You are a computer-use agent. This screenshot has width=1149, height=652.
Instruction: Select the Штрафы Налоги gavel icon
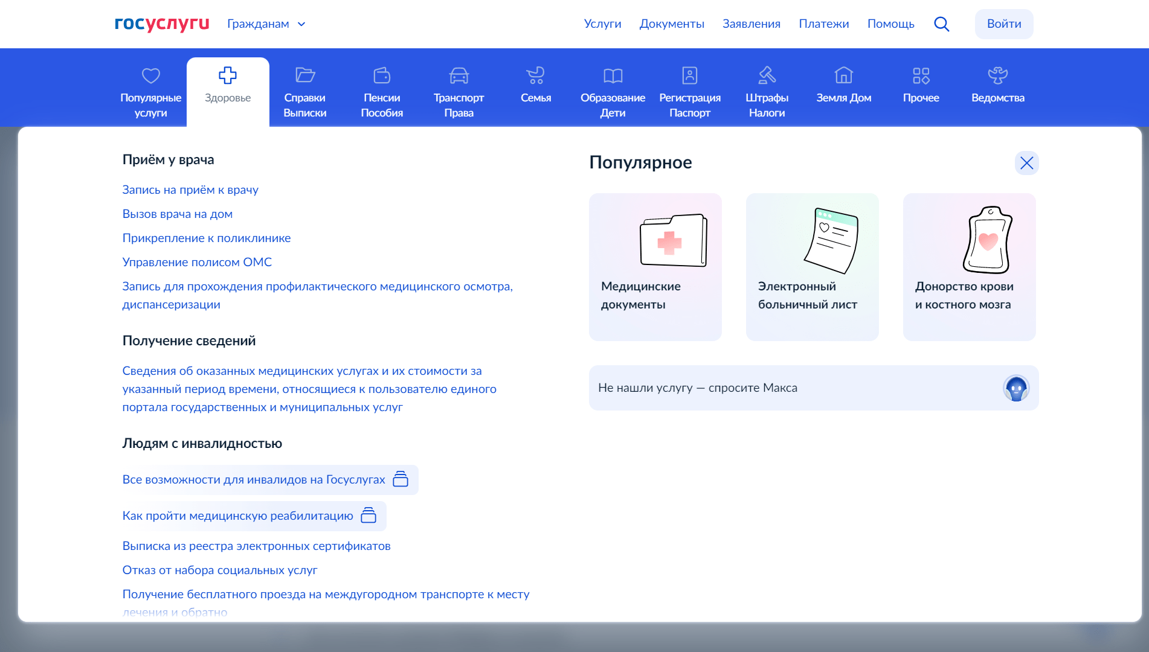coord(767,75)
